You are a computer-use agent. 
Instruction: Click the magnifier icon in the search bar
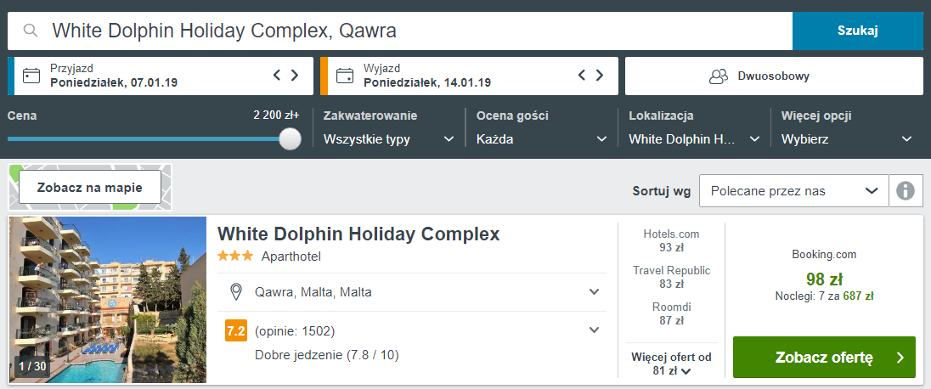[31, 31]
